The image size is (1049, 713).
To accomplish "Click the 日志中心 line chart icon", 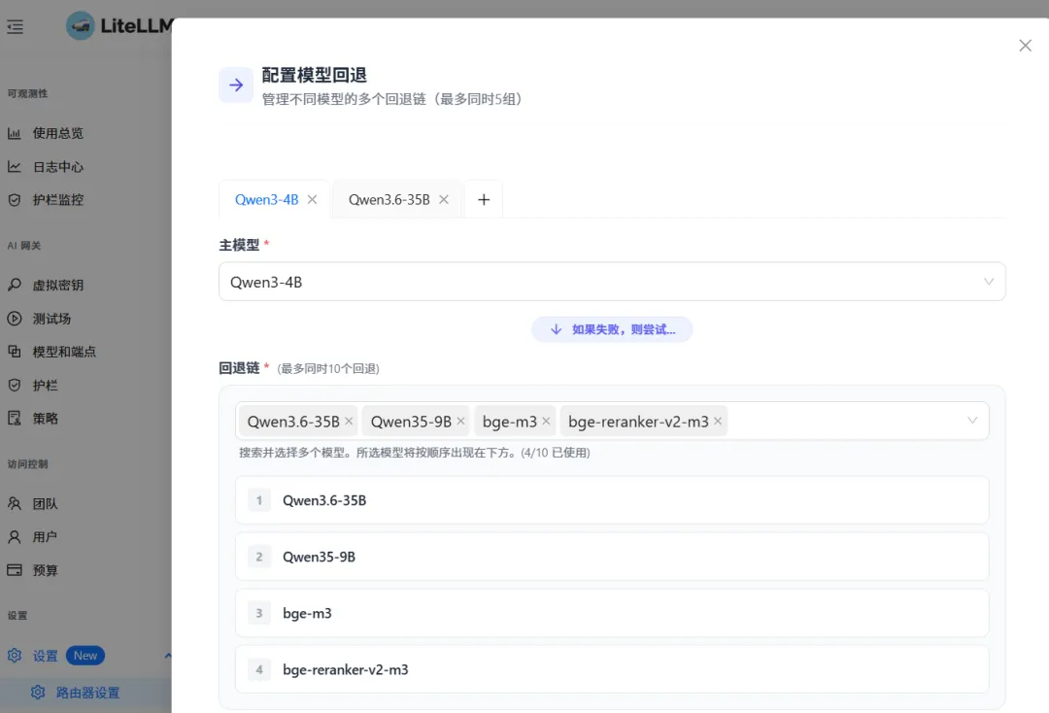I will click(14, 166).
